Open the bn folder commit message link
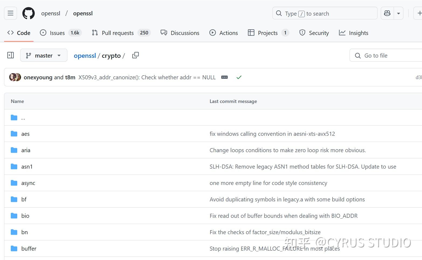 pyautogui.click(x=265, y=232)
